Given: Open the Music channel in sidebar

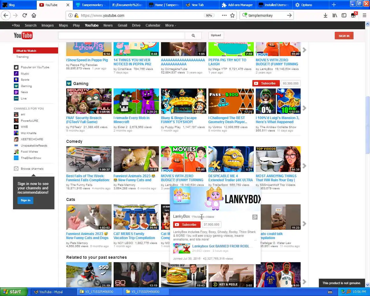Looking at the screenshot, I should pyautogui.click(x=22, y=73).
